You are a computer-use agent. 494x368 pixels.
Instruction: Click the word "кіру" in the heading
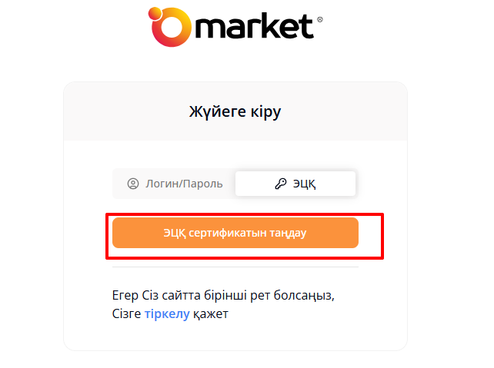coord(266,112)
